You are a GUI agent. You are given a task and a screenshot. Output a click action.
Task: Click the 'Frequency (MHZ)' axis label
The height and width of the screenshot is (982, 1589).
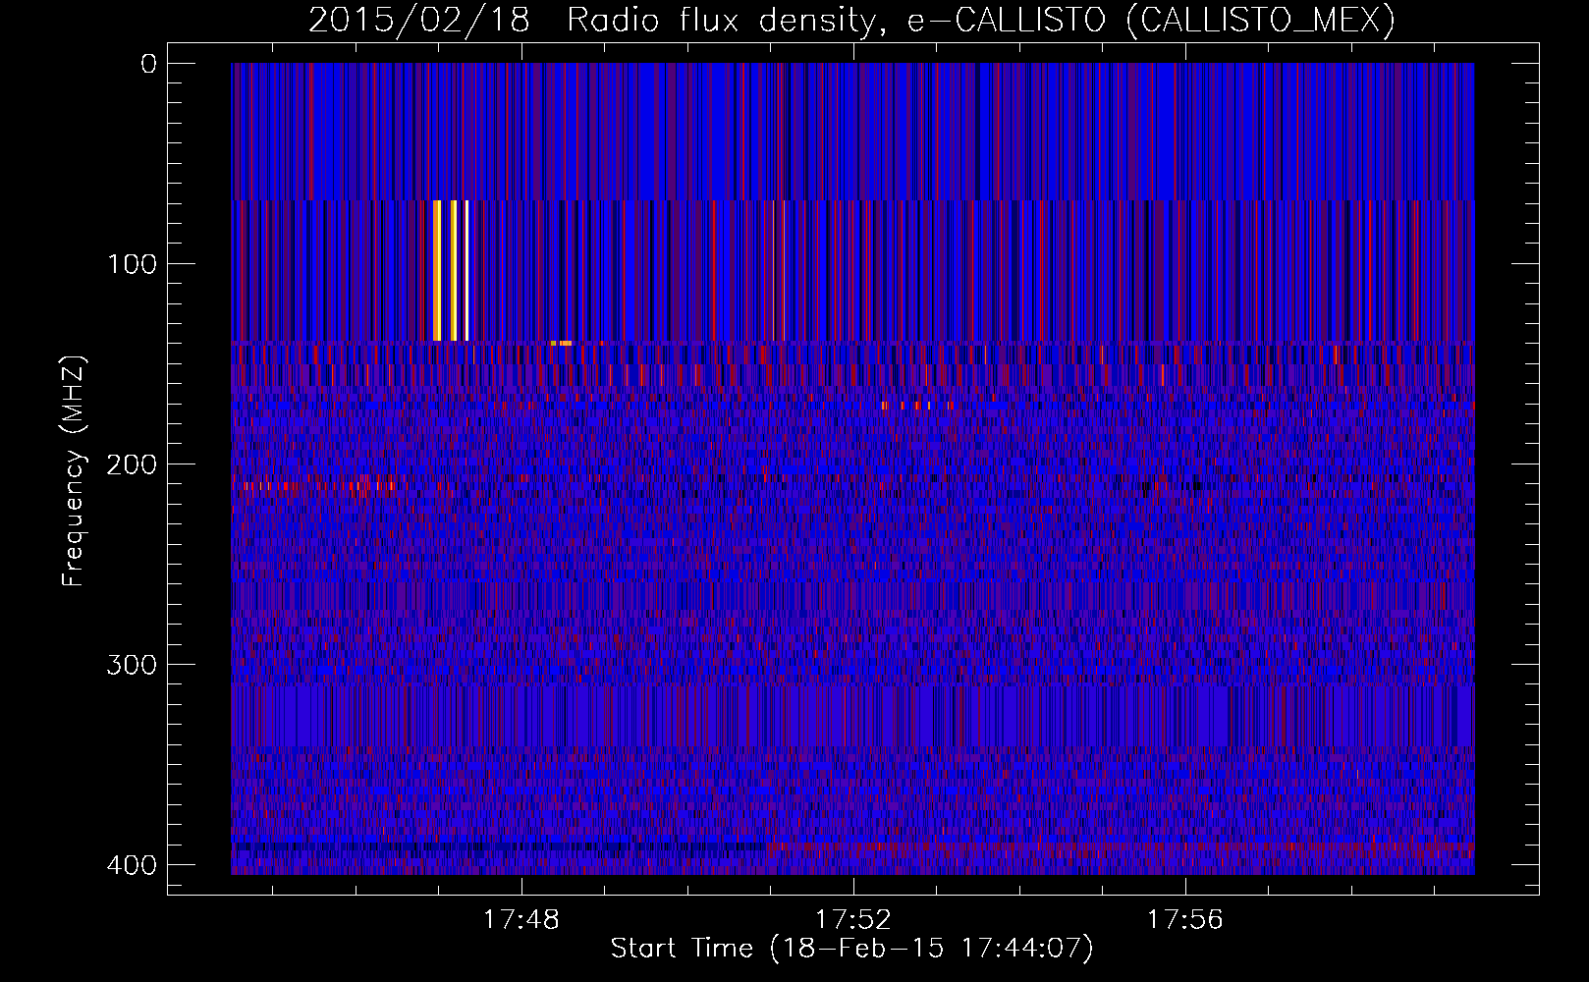click(x=74, y=470)
